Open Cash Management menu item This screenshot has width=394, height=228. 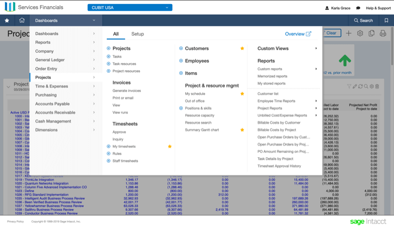(x=66, y=121)
